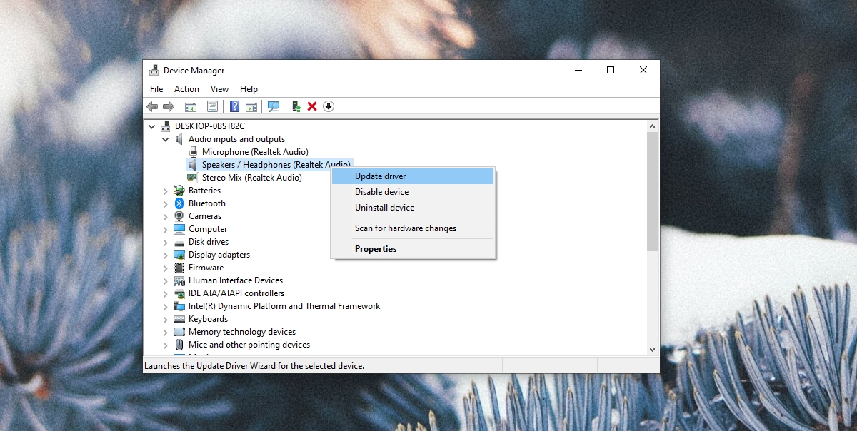Click the Back arrow toolbar icon
This screenshot has height=431, width=857.
point(151,106)
